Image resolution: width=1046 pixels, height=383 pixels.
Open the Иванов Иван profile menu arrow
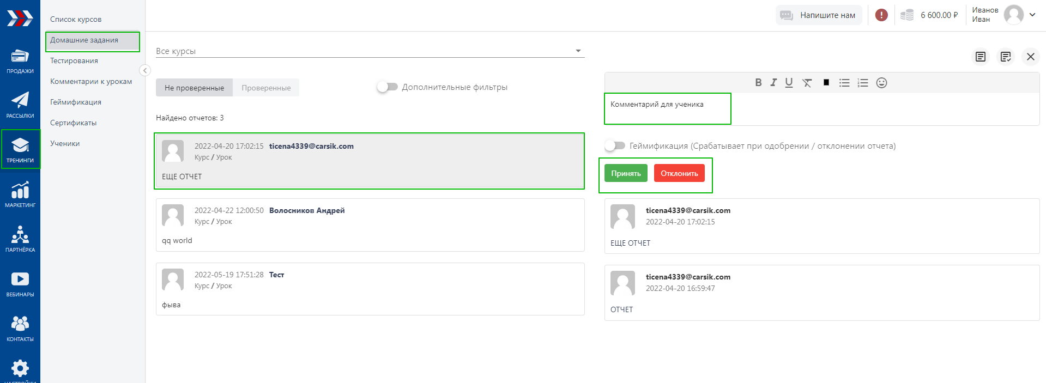[1032, 15]
